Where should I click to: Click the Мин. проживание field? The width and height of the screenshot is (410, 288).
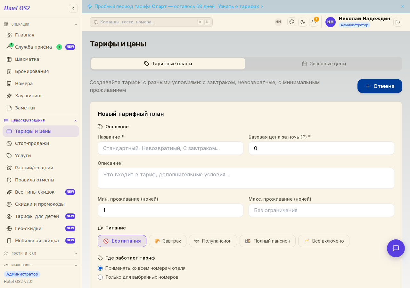coord(170,210)
